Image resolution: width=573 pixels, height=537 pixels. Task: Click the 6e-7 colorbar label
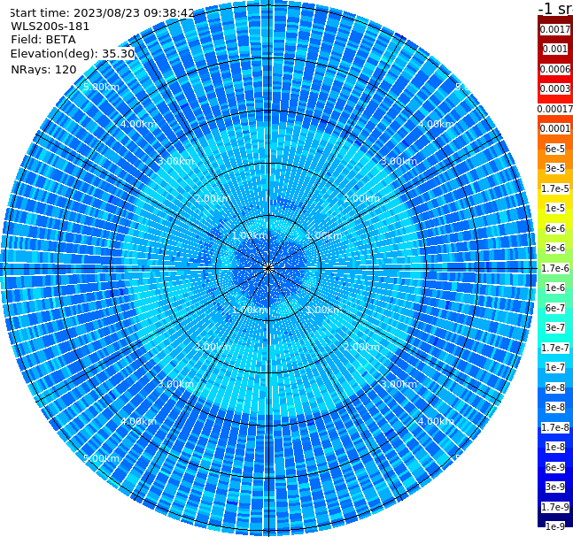pyautogui.click(x=555, y=308)
